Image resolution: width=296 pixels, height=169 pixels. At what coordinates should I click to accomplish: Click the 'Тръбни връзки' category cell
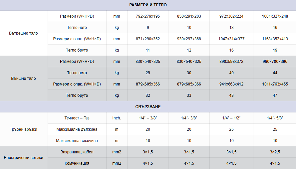[x=23, y=129]
